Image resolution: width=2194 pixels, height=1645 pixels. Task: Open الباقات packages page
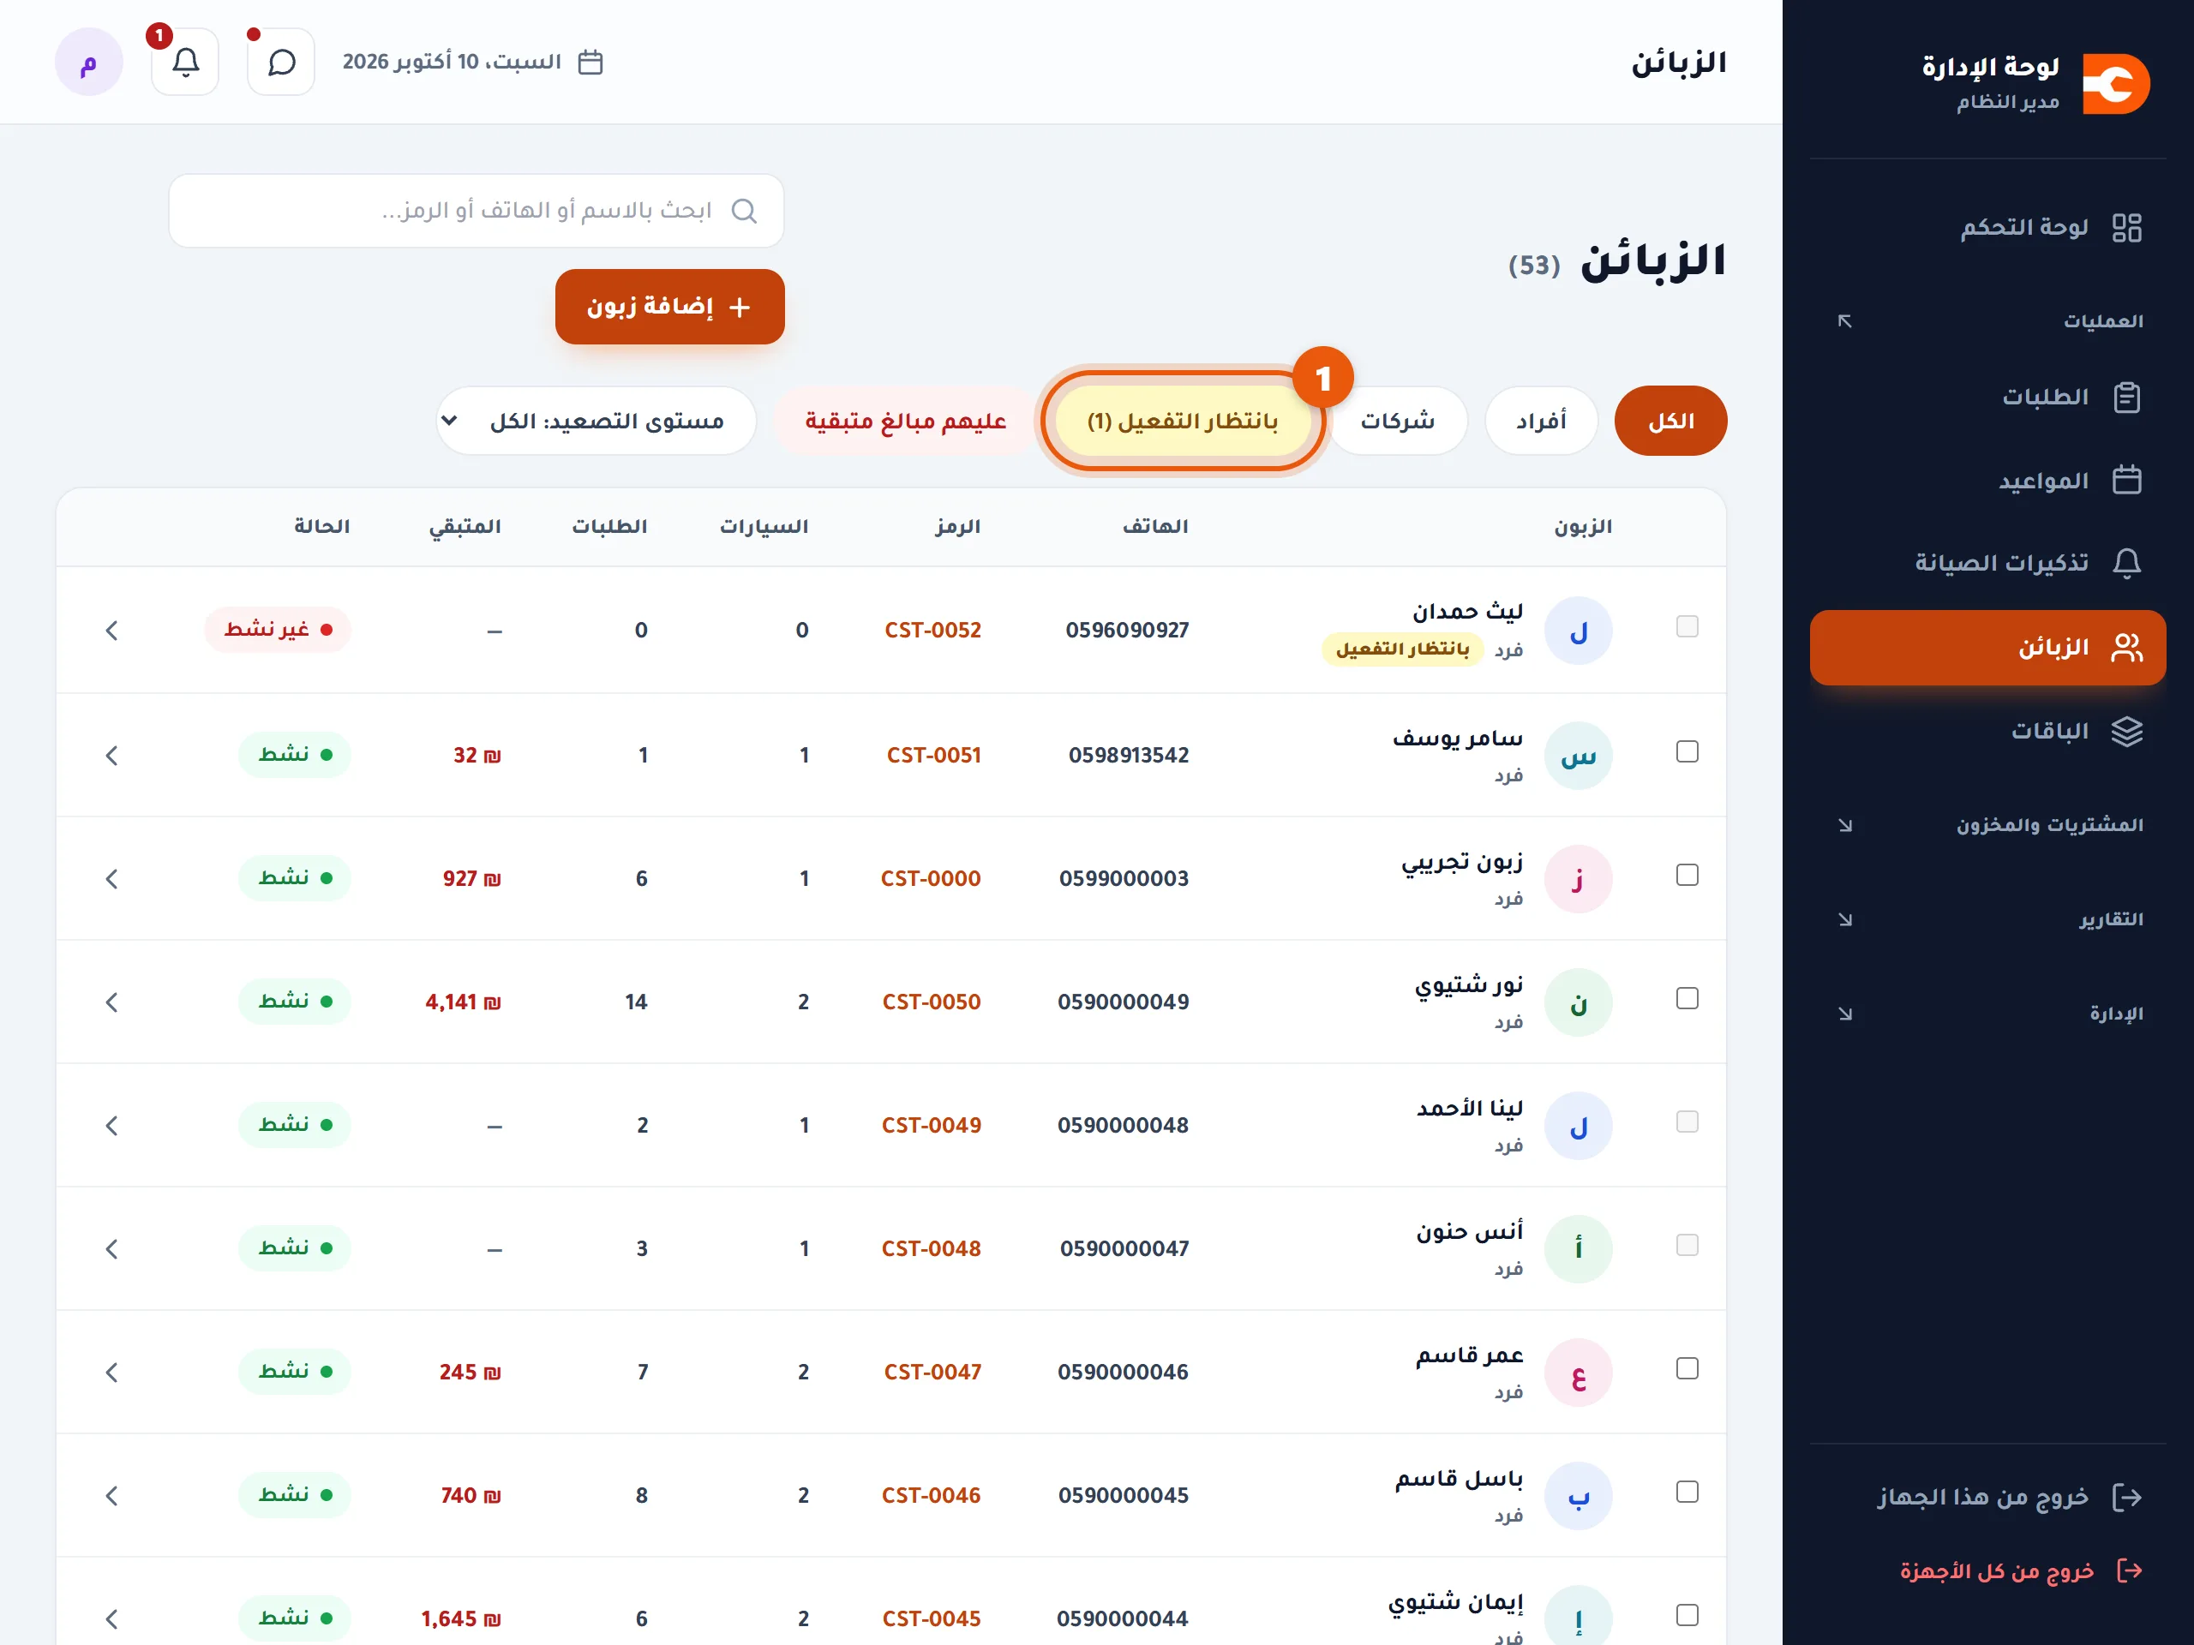[1987, 732]
